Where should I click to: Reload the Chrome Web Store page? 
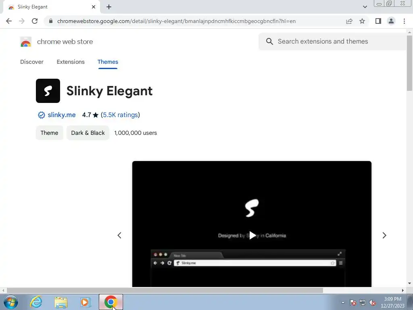35,21
